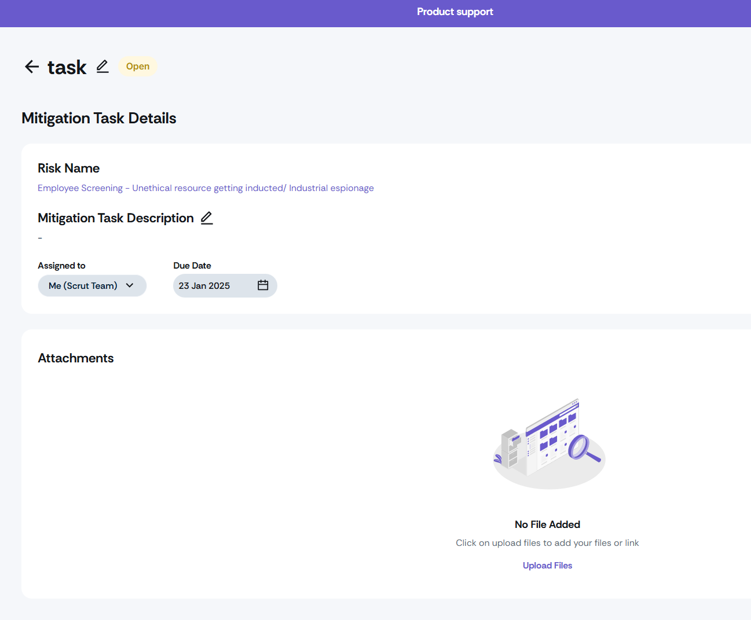Open the Employee Screening risk link

coord(206,188)
